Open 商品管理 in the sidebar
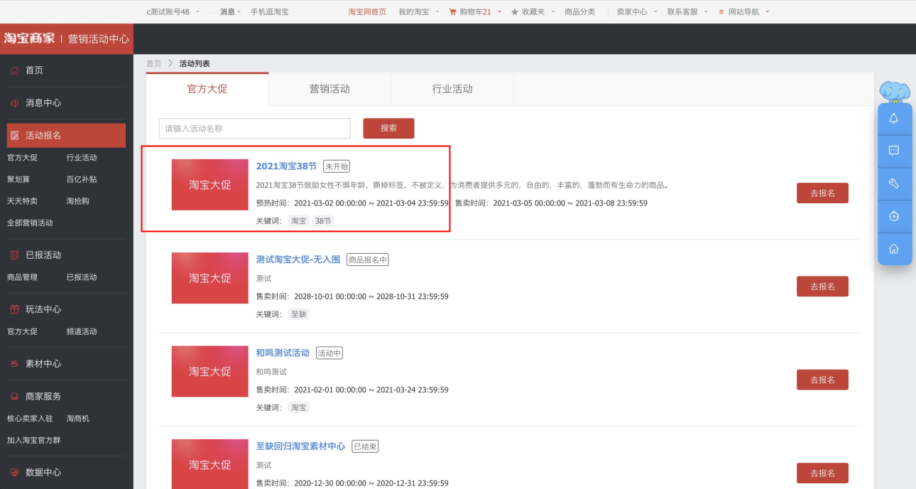 pos(22,277)
